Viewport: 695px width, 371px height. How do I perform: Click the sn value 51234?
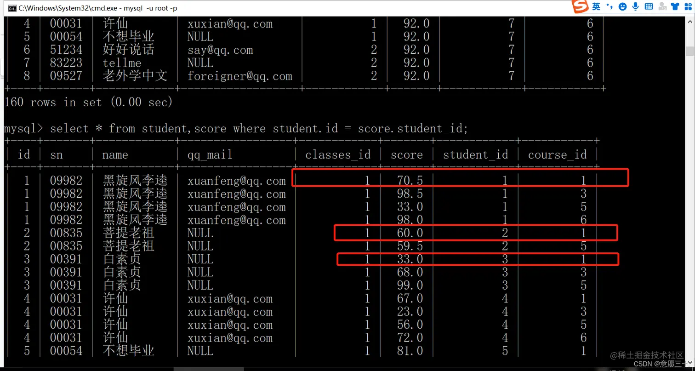click(66, 50)
